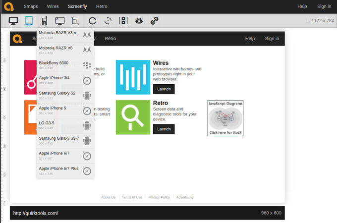The height and width of the screenshot is (223, 337).
Task: Open Smaps in the top navigation
Action: 31,6
